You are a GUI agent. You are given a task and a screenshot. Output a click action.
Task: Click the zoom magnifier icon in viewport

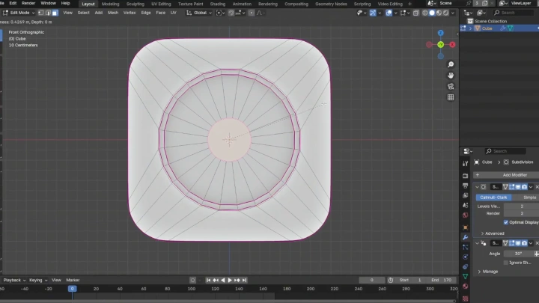pyautogui.click(x=451, y=64)
